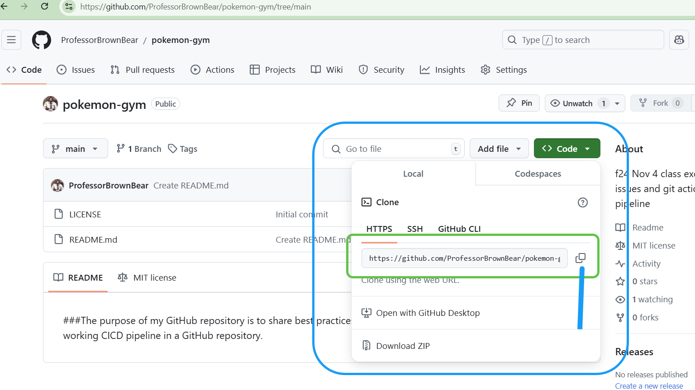Open the Copilot icon in header
695x390 pixels.
pyautogui.click(x=679, y=40)
